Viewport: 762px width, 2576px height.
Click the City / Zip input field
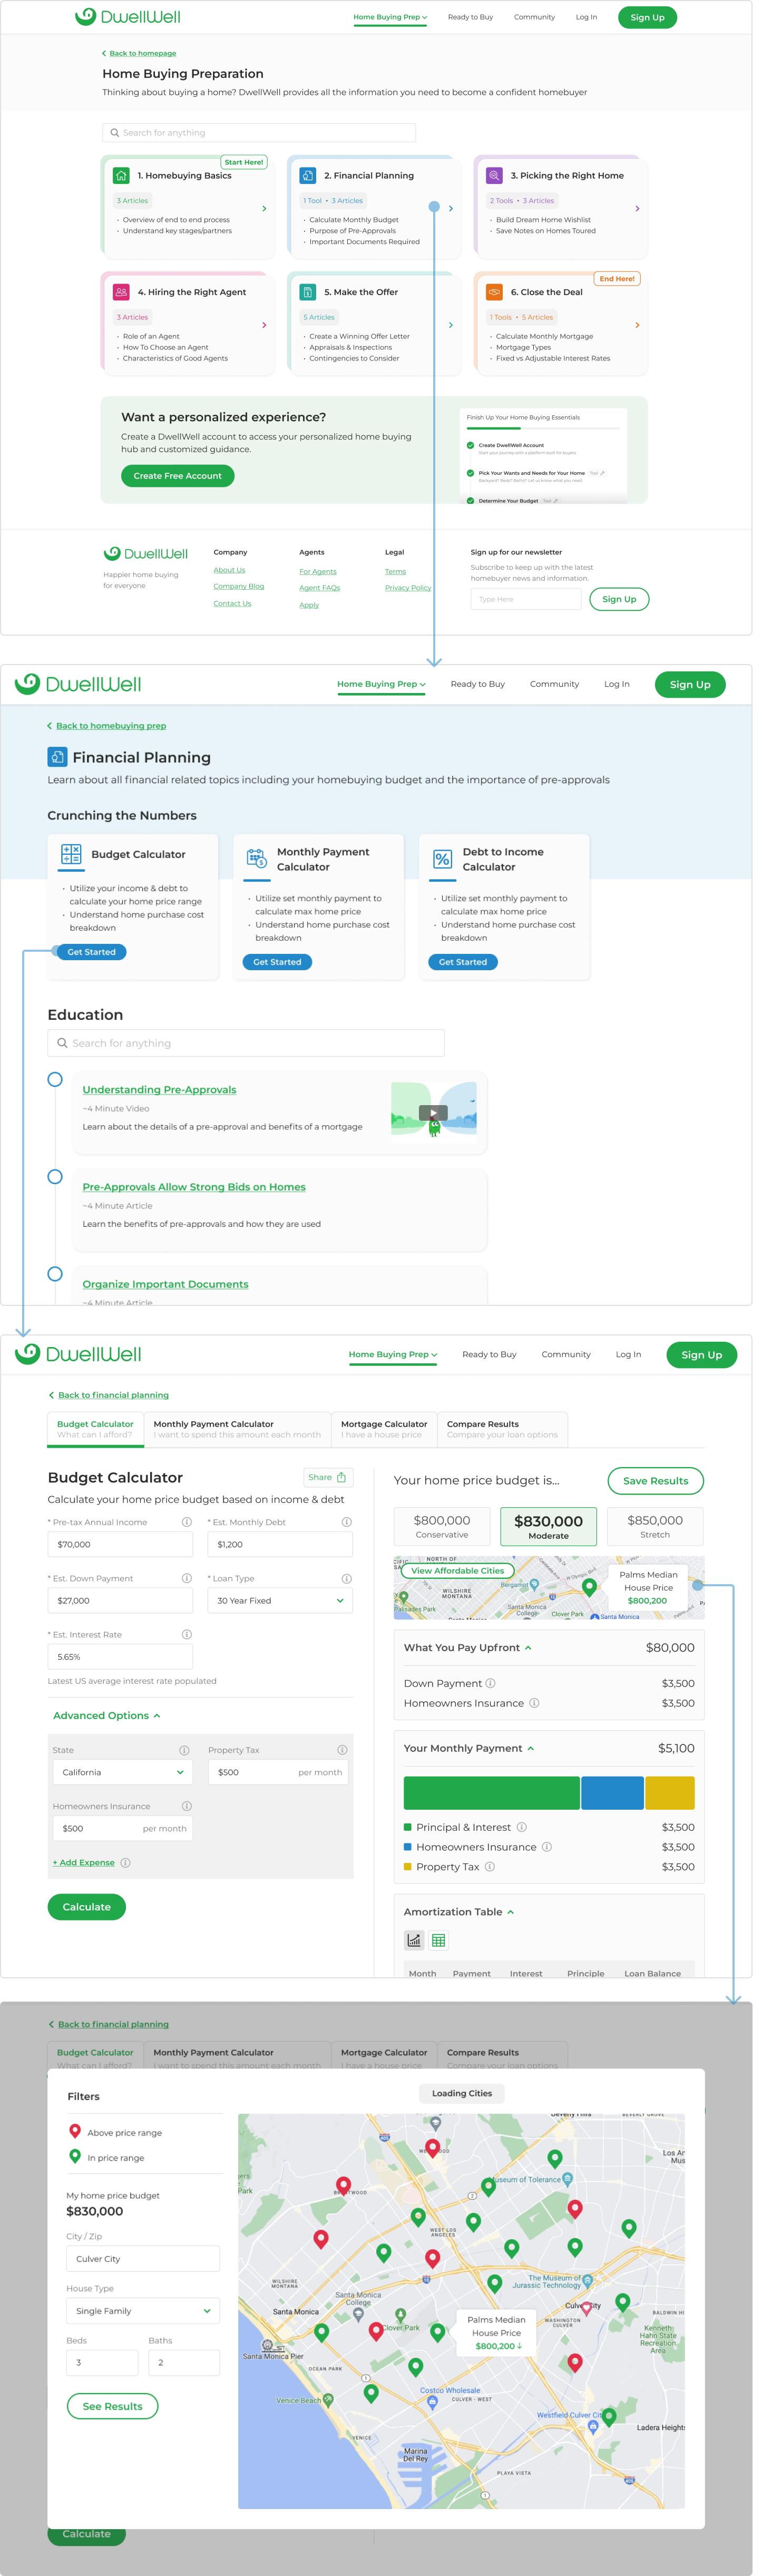click(x=143, y=2259)
